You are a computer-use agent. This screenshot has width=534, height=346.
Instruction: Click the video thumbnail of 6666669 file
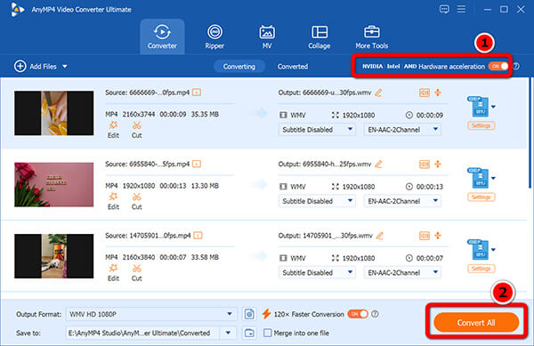(x=53, y=113)
